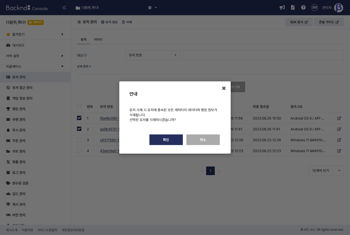This screenshot has height=235, width=350.
Task: Open 길드 관리 in sidebar
Action: pyautogui.click(x=35, y=194)
